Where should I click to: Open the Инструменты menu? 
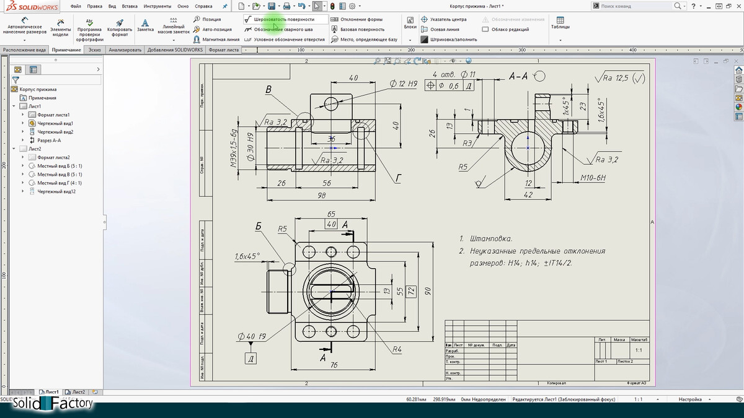[157, 6]
